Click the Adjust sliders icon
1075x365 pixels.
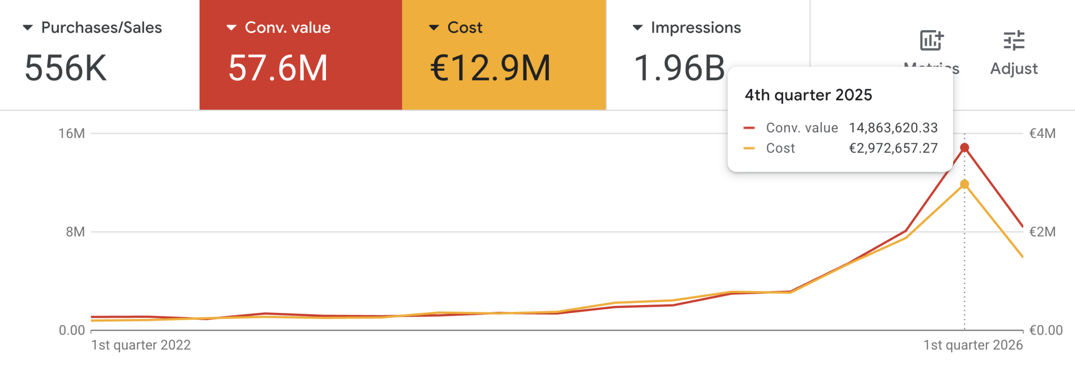click(1014, 41)
